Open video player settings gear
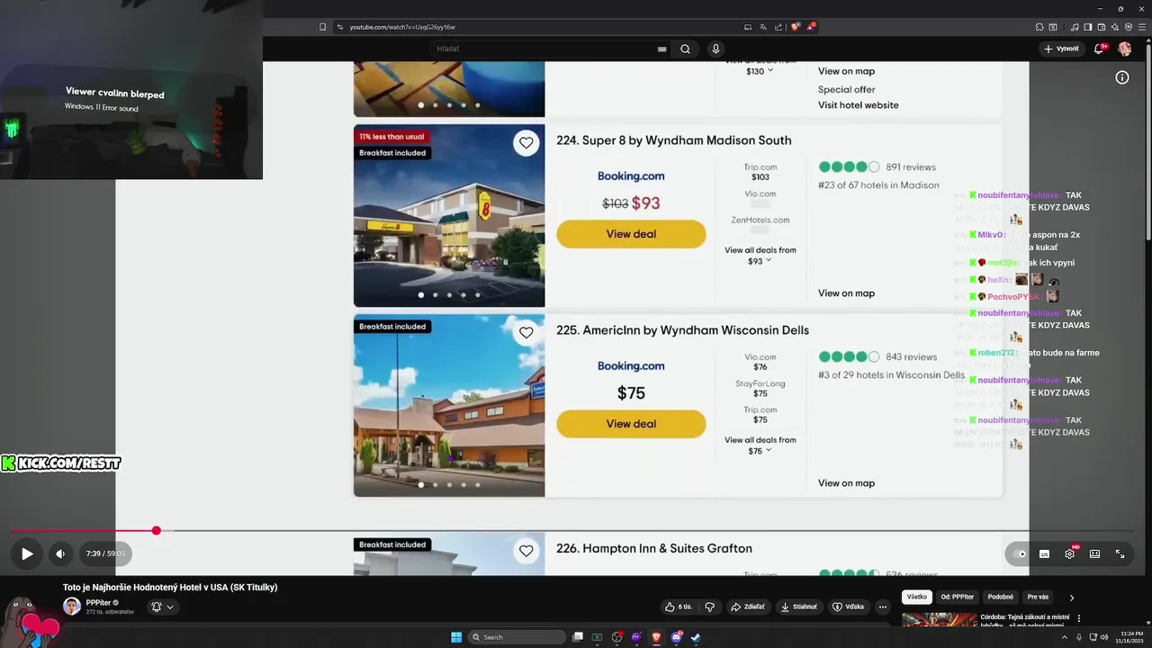 tap(1069, 554)
